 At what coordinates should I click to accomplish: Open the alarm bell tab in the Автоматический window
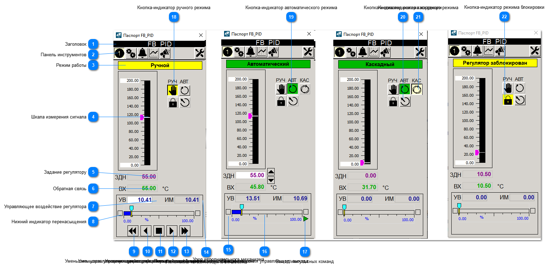(x=250, y=52)
